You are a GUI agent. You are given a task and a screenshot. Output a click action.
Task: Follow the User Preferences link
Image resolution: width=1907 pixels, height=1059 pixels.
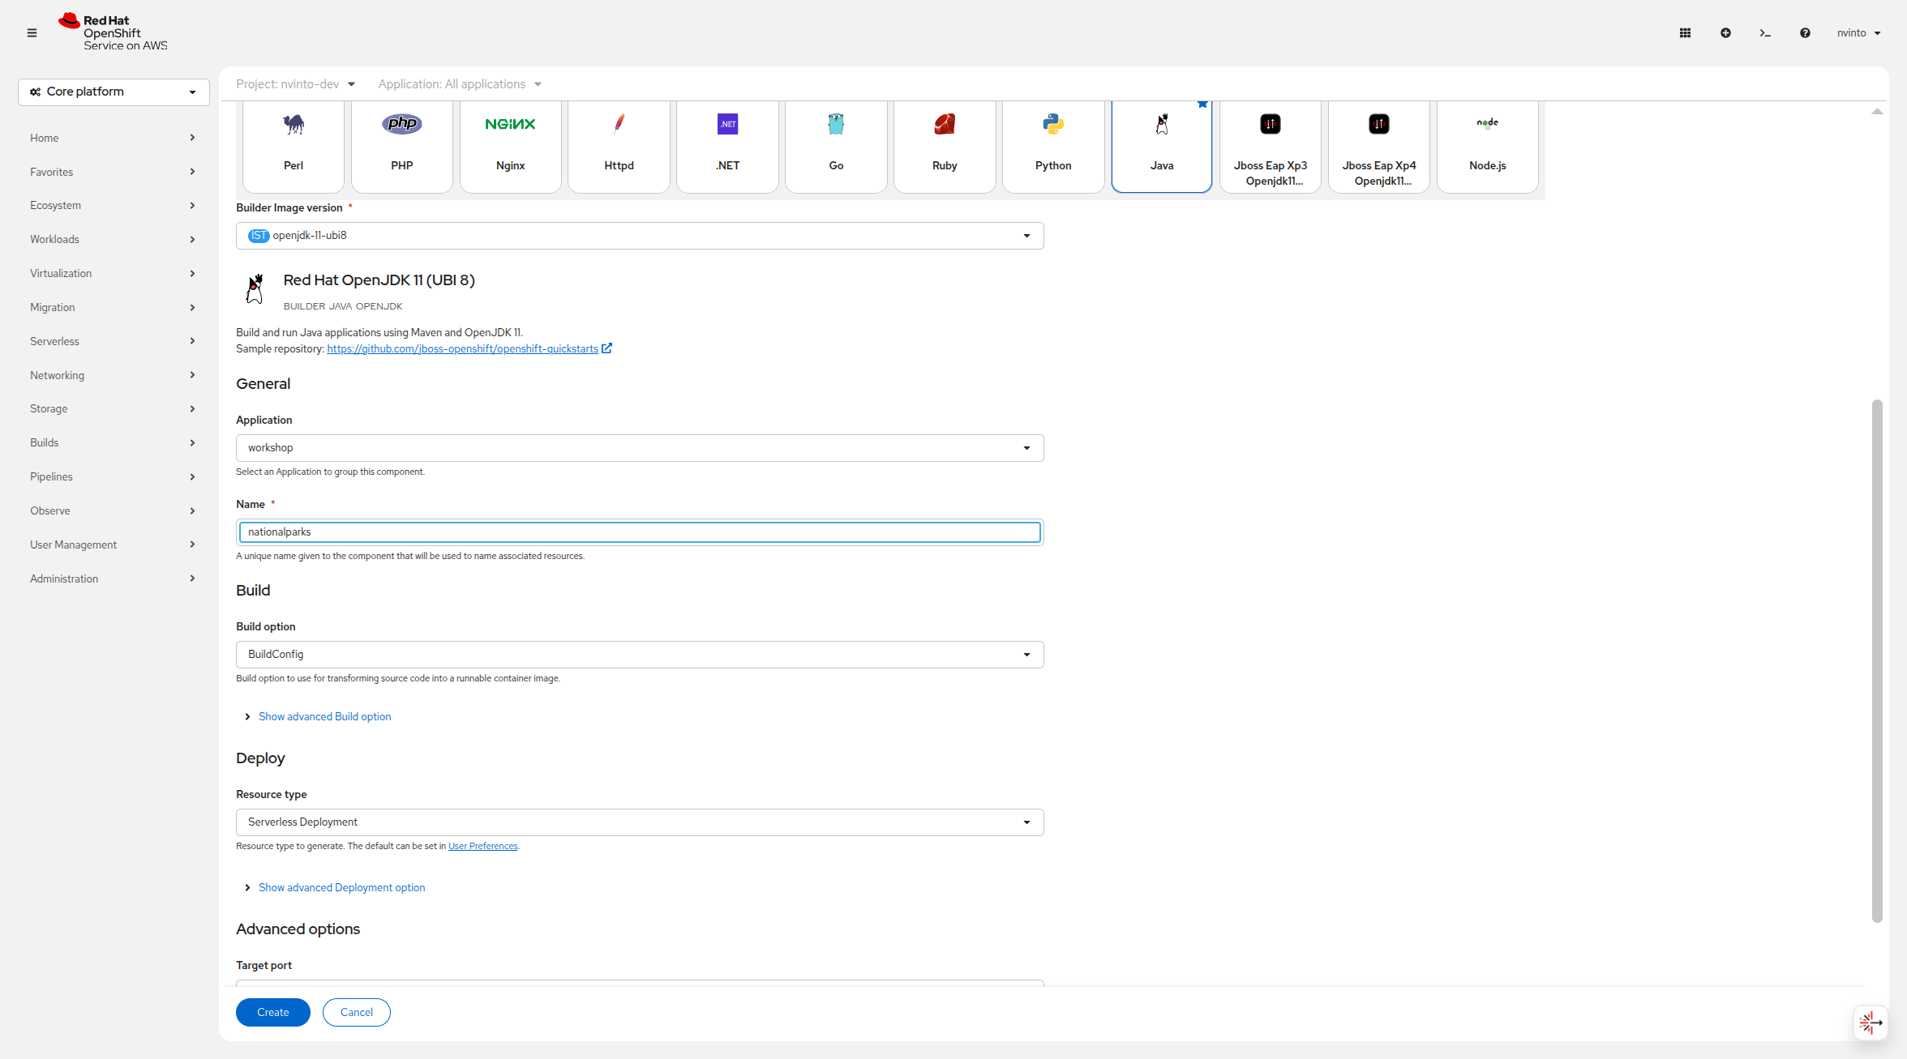point(482,847)
